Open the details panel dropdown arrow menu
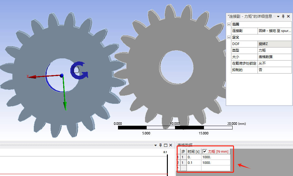The height and width of the screenshot is (176, 293). pyautogui.click(x=278, y=16)
